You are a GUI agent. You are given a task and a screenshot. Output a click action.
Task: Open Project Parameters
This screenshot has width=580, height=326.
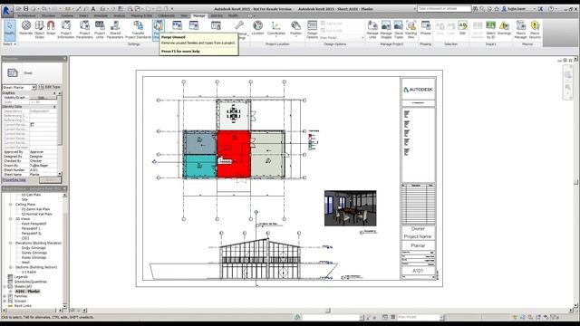click(84, 29)
